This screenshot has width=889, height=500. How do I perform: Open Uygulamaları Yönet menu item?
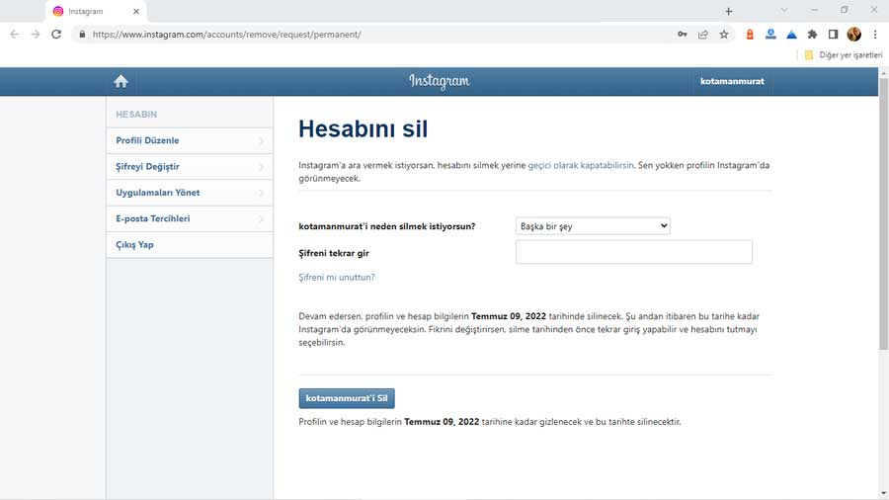pos(190,193)
